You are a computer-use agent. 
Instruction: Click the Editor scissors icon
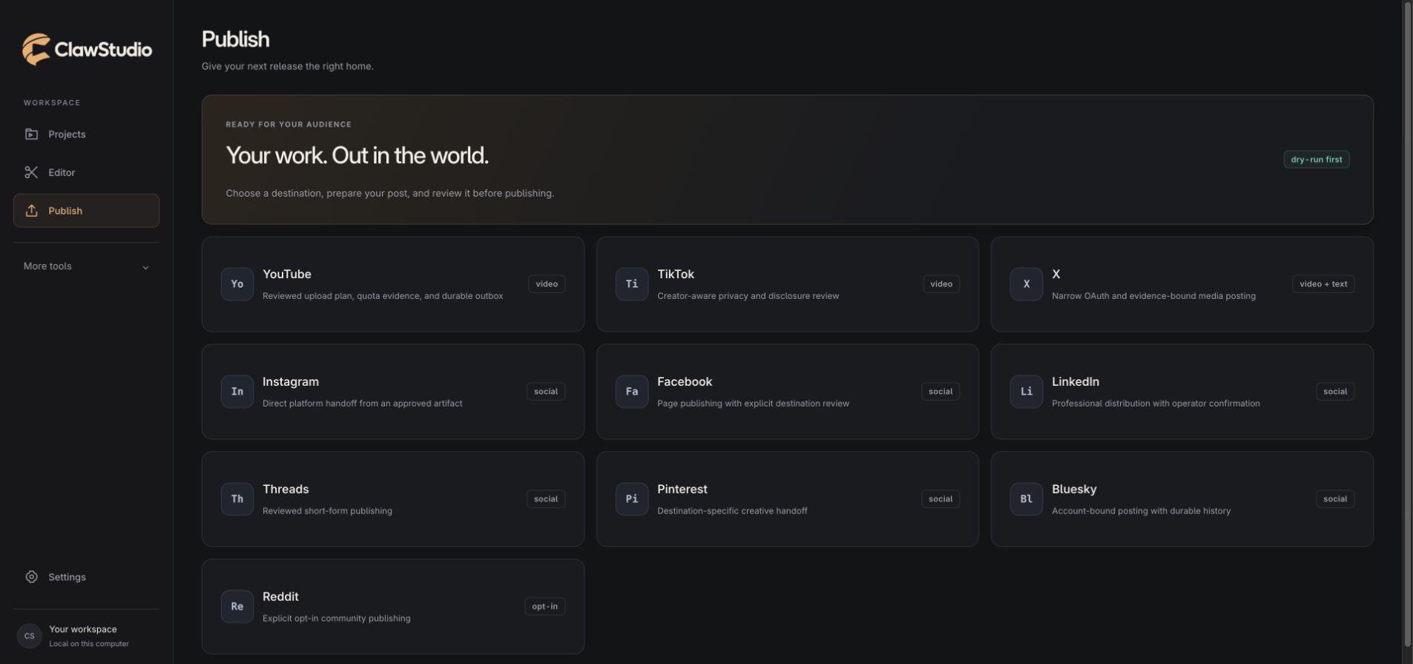pyautogui.click(x=31, y=172)
